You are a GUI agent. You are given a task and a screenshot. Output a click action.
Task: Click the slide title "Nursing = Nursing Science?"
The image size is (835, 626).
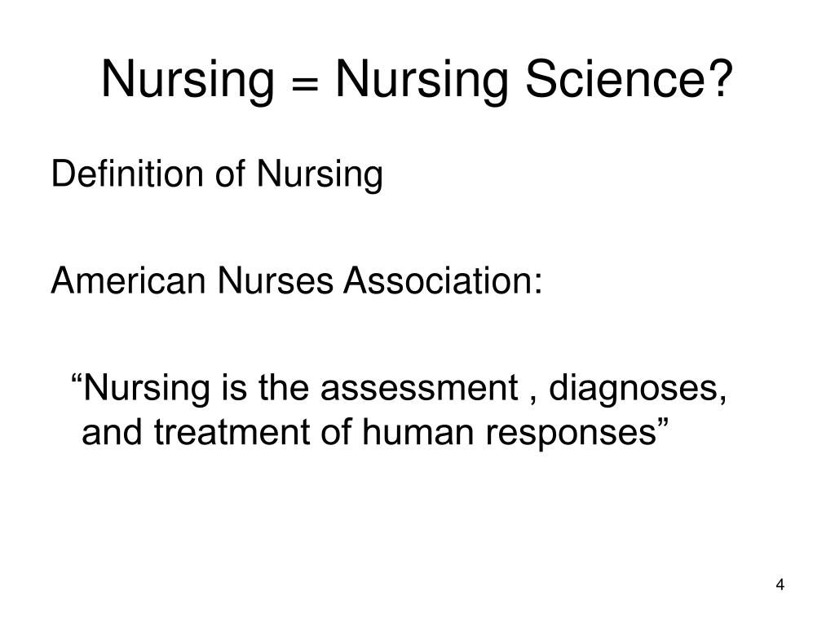[417, 80]
